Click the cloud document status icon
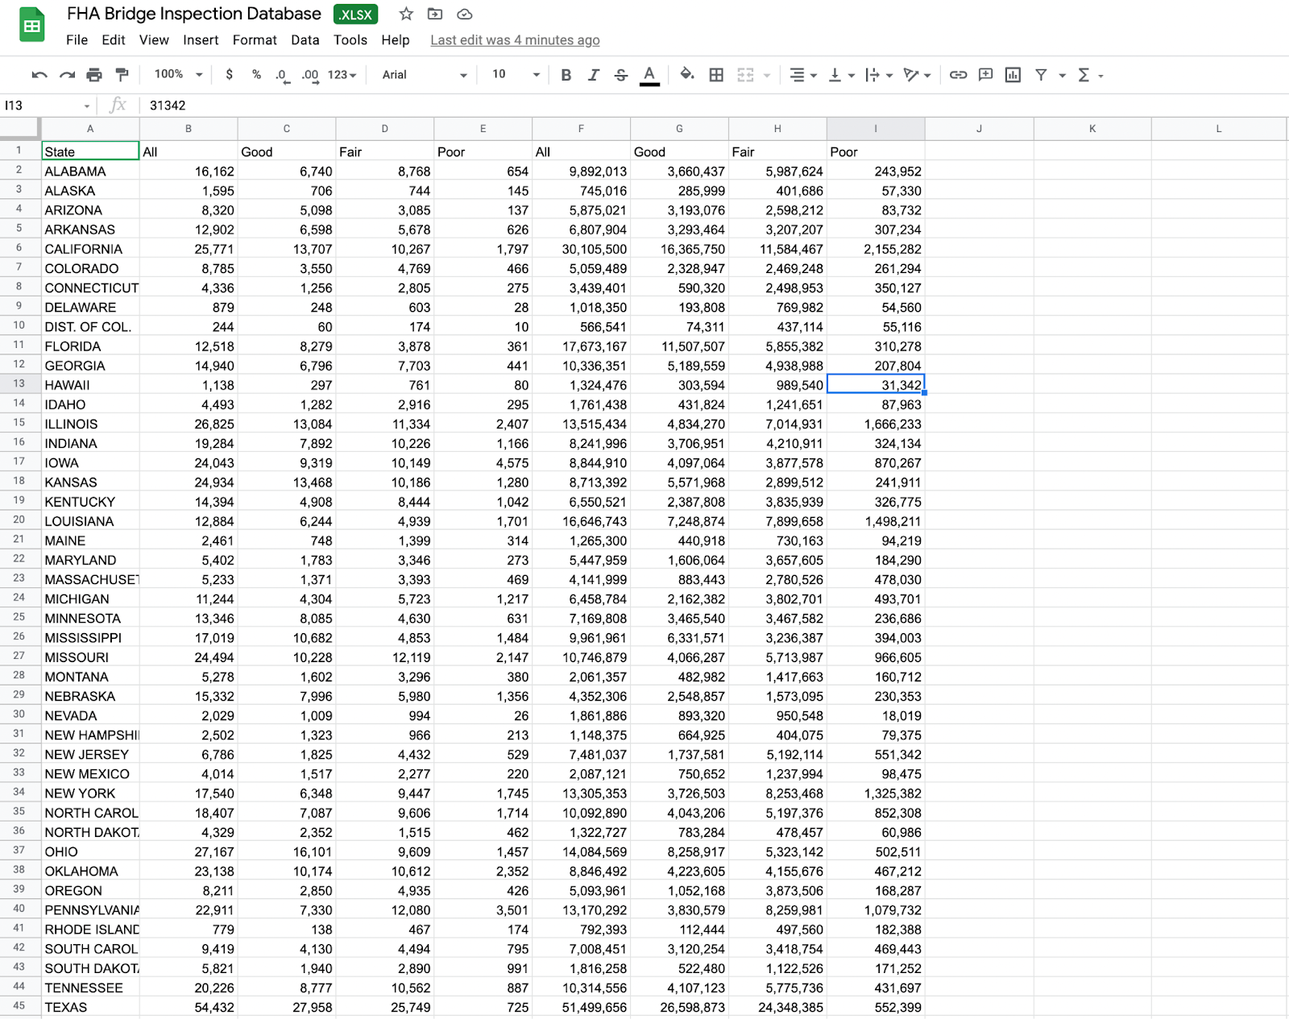 coord(464,14)
